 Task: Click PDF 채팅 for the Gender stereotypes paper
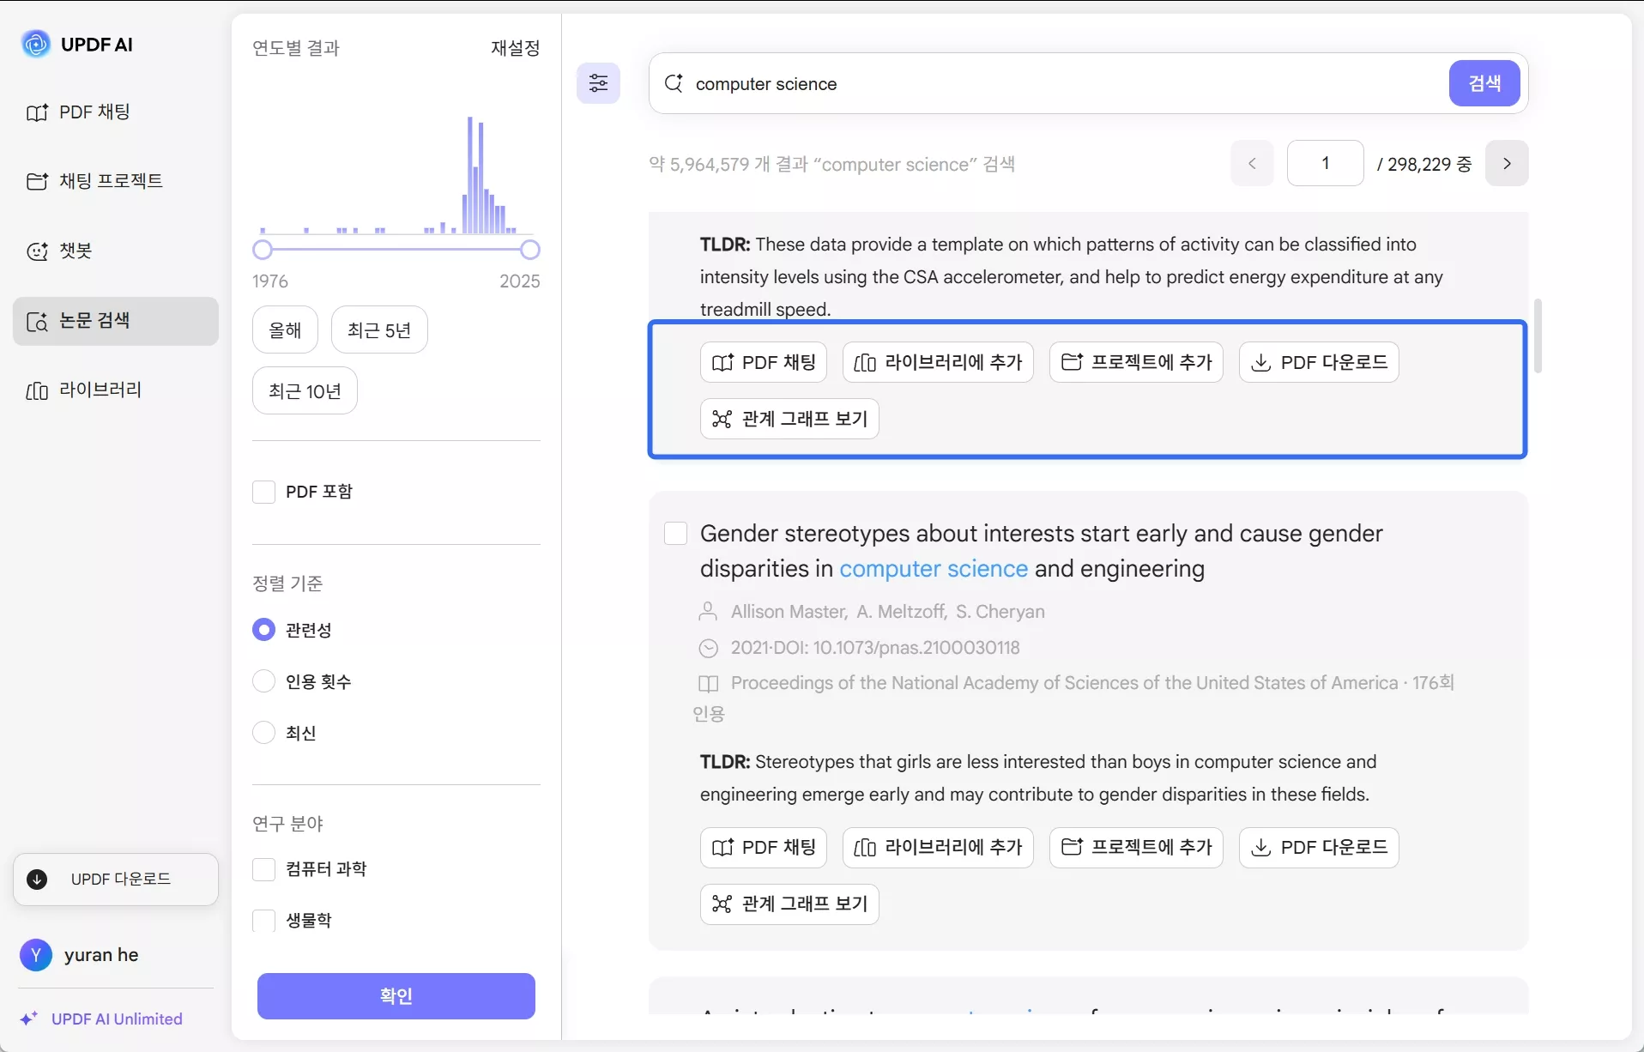click(x=764, y=848)
